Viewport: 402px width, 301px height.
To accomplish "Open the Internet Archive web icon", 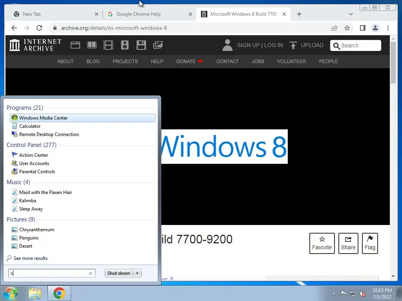I will [x=75, y=45].
